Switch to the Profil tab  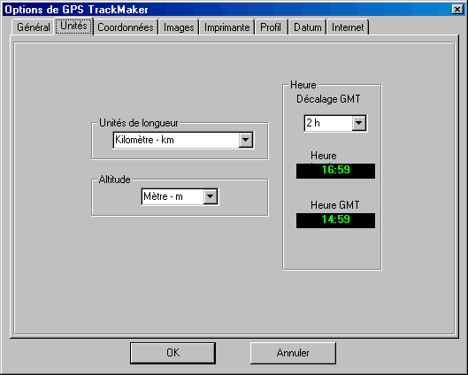[x=271, y=27]
